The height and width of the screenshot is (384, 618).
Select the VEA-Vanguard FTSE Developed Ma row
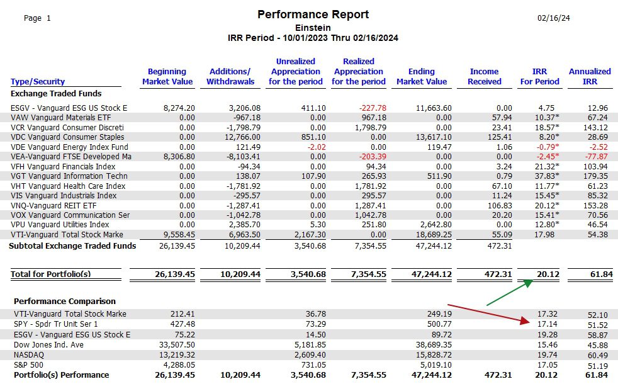click(309, 157)
